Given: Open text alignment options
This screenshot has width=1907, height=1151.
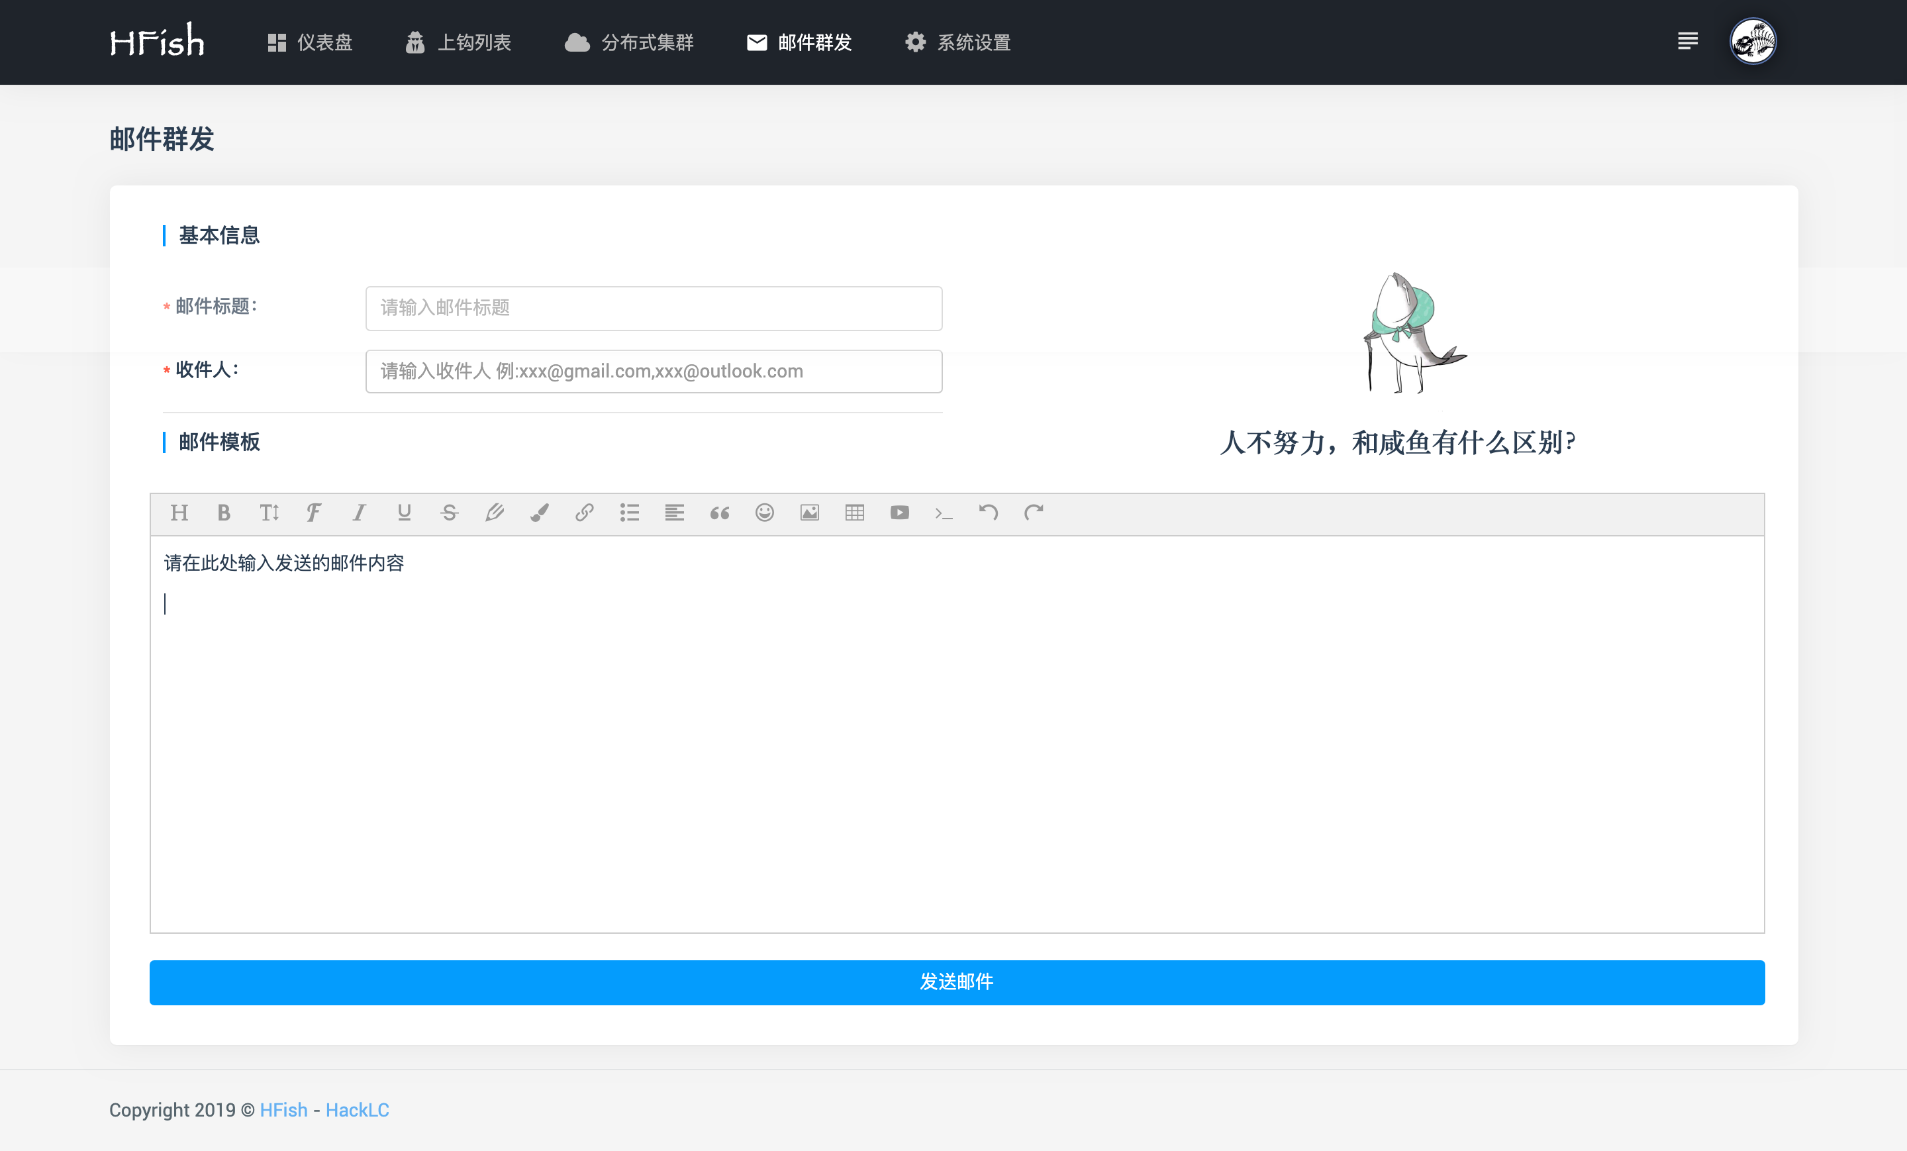Looking at the screenshot, I should coord(674,513).
